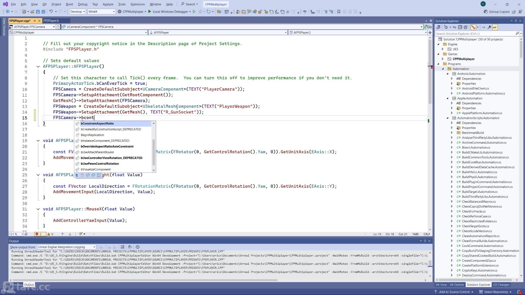Click the Search Solution Explorer input field
This screenshot has height=295, width=525.
(475, 34)
